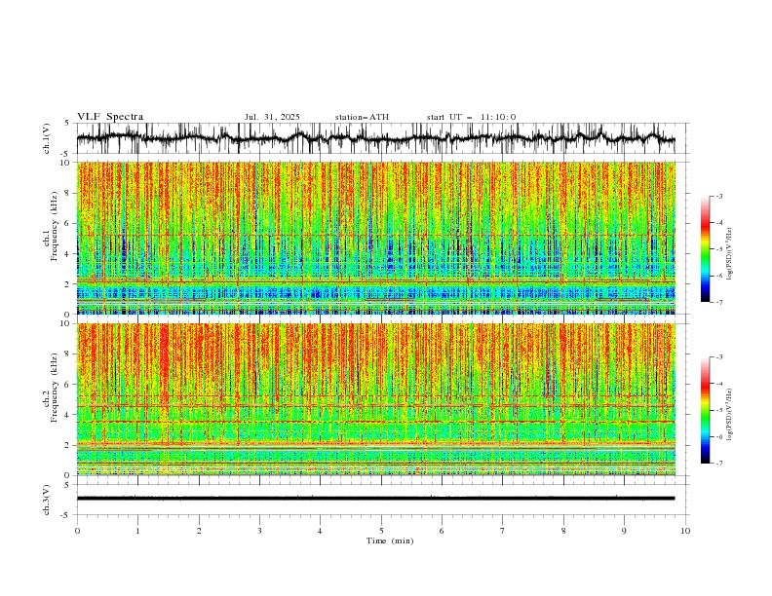772x596 pixels.
Task: Click the "VLF Spectra" plot title
Action: pyautogui.click(x=110, y=117)
